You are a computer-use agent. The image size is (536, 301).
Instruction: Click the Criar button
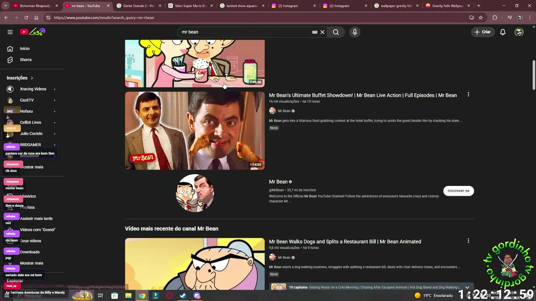(x=482, y=32)
